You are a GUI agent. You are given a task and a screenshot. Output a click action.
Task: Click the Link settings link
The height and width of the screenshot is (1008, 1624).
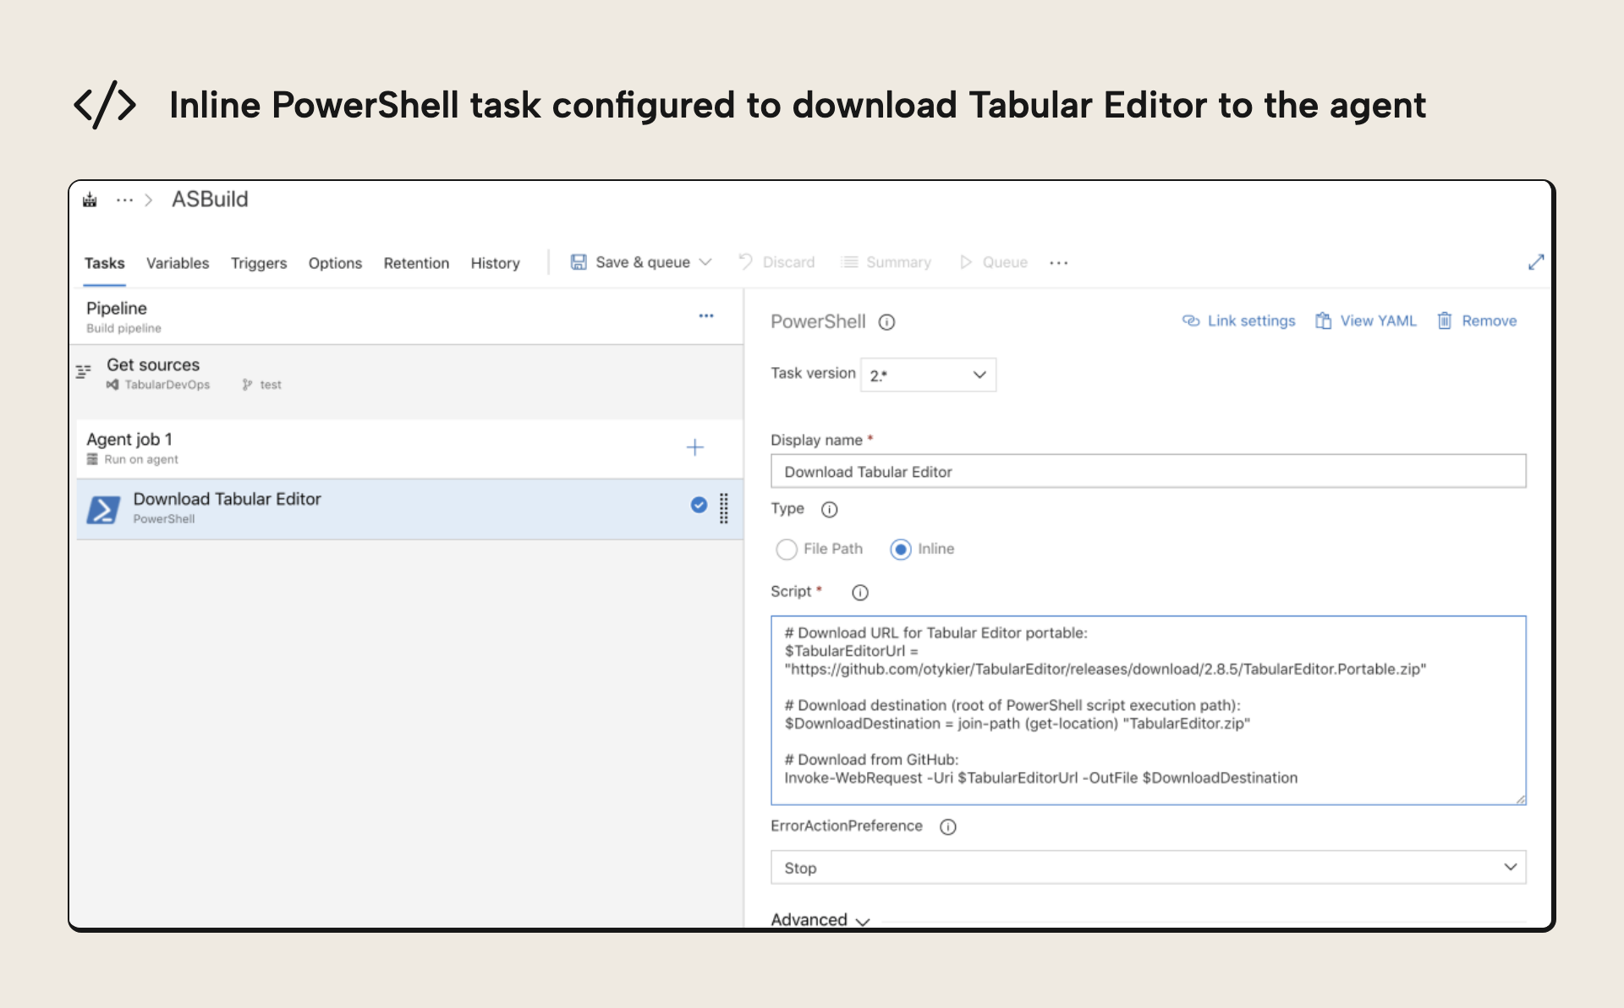(1238, 320)
